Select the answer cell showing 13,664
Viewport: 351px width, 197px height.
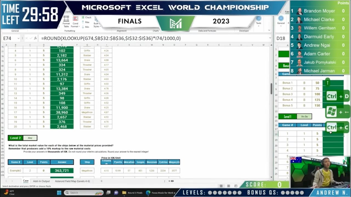[x=62, y=60]
